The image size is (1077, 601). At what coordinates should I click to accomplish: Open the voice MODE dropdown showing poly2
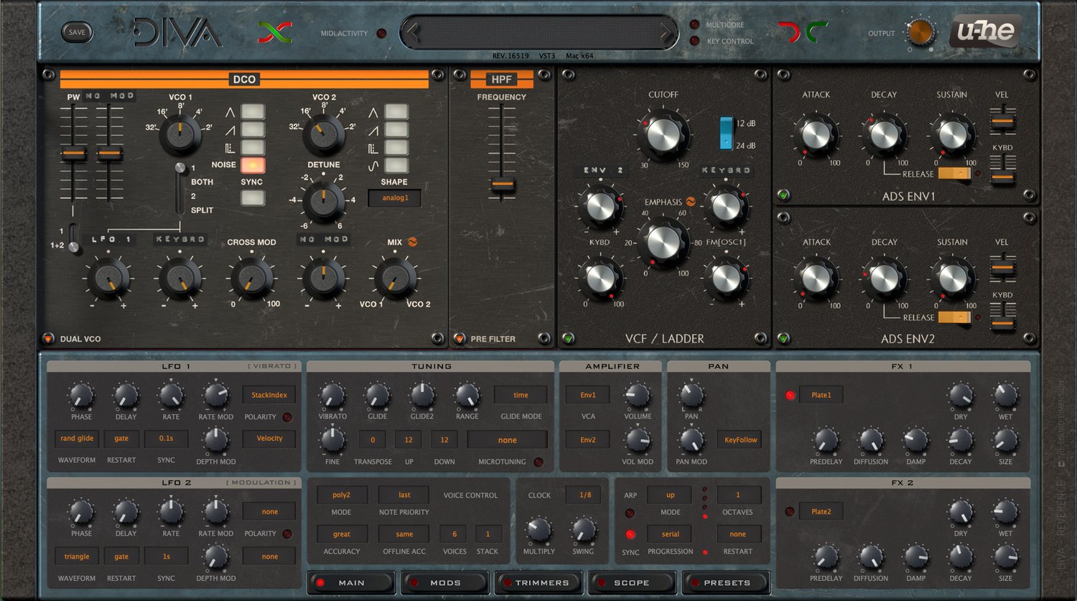click(x=342, y=495)
